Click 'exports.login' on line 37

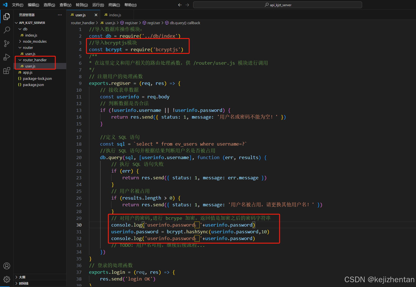(107, 272)
